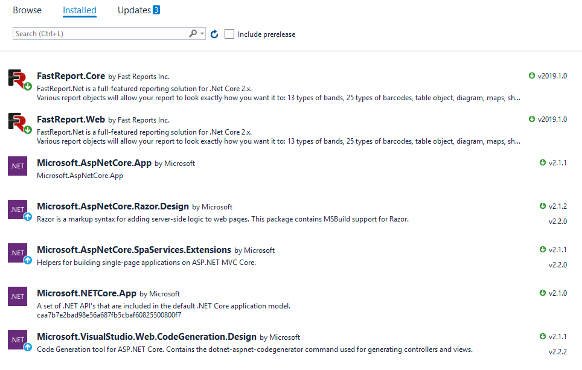This screenshot has height=370, width=582.
Task: Click the refresh packages icon
Action: click(214, 34)
